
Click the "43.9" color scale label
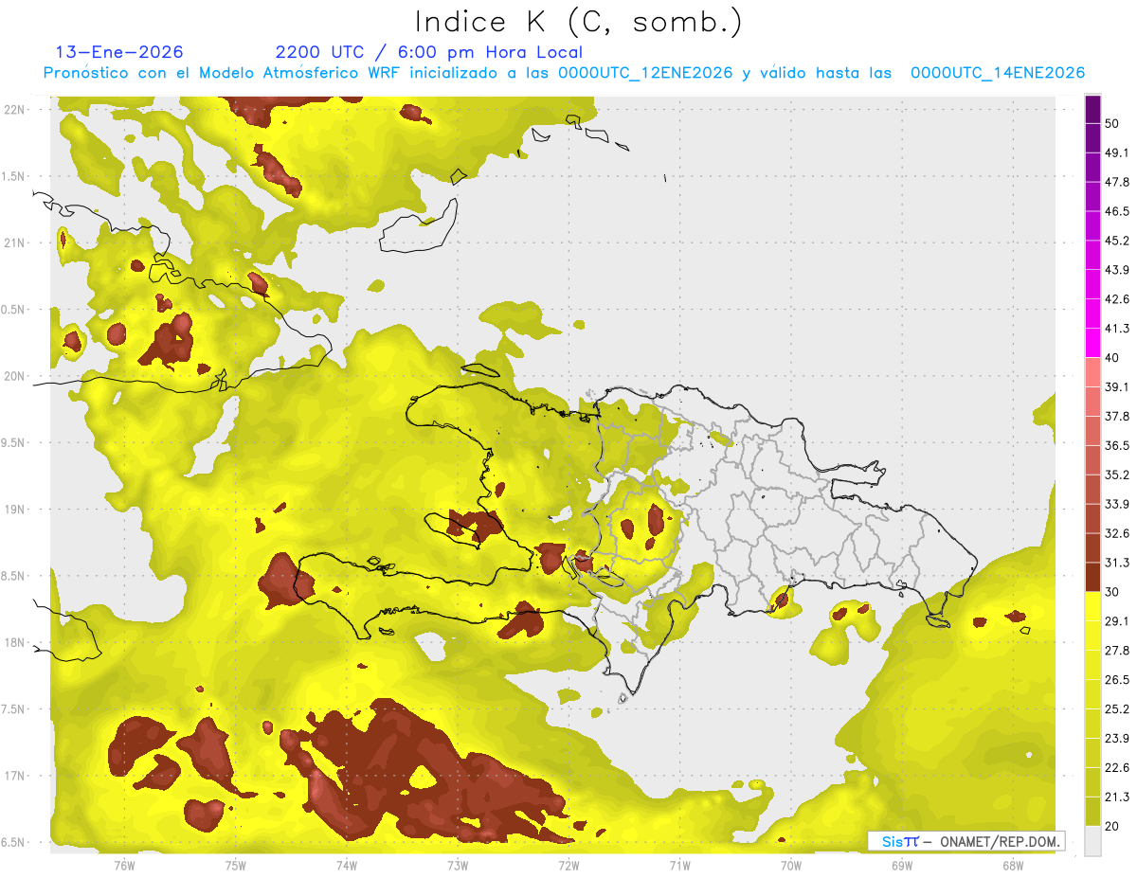(1117, 270)
